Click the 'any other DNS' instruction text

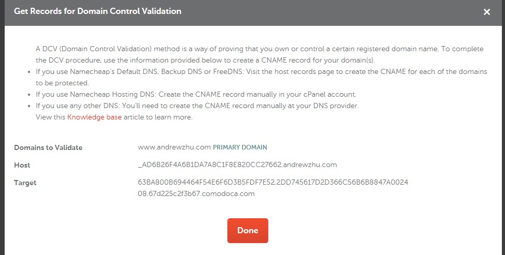[x=197, y=106]
